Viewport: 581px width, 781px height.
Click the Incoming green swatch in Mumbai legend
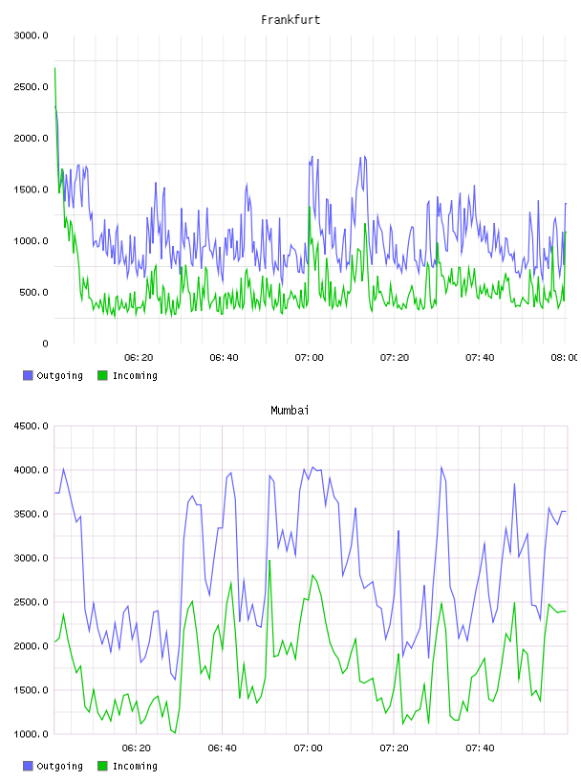click(x=102, y=766)
